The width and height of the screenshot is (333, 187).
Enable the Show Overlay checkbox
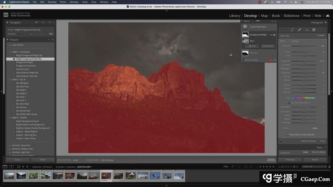(243, 60)
